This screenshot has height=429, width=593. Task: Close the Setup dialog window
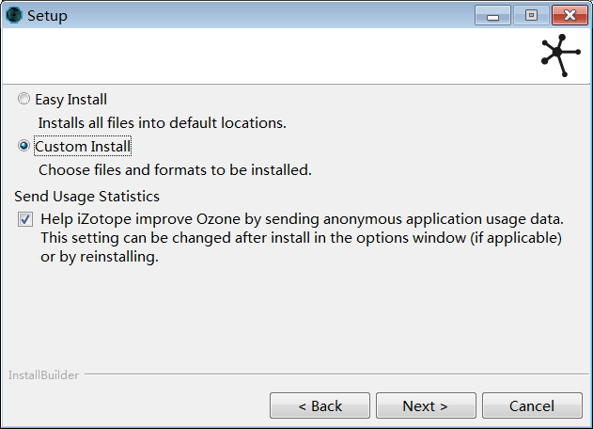pos(570,15)
